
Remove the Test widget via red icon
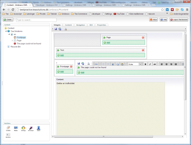[x=143, y=50]
